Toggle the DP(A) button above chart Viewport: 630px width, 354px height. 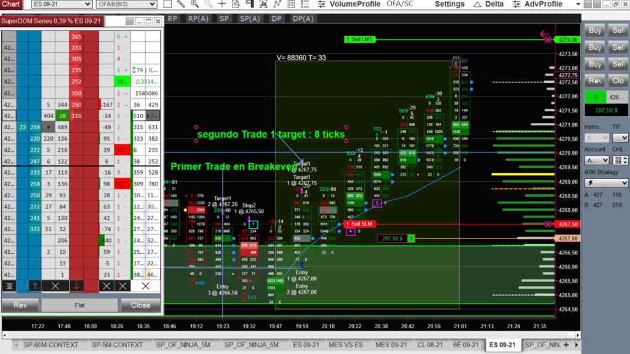pyautogui.click(x=303, y=18)
